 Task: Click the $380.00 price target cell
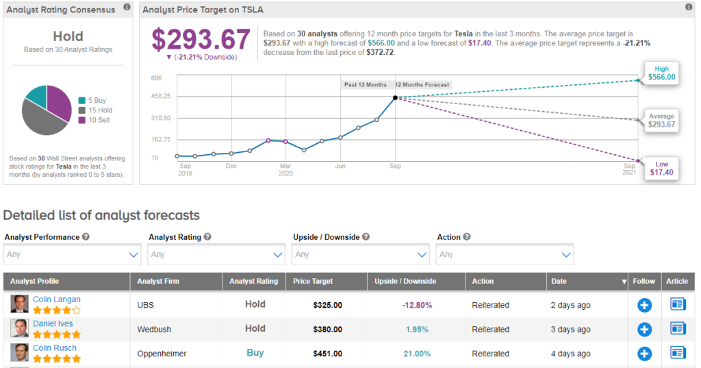[328, 330]
